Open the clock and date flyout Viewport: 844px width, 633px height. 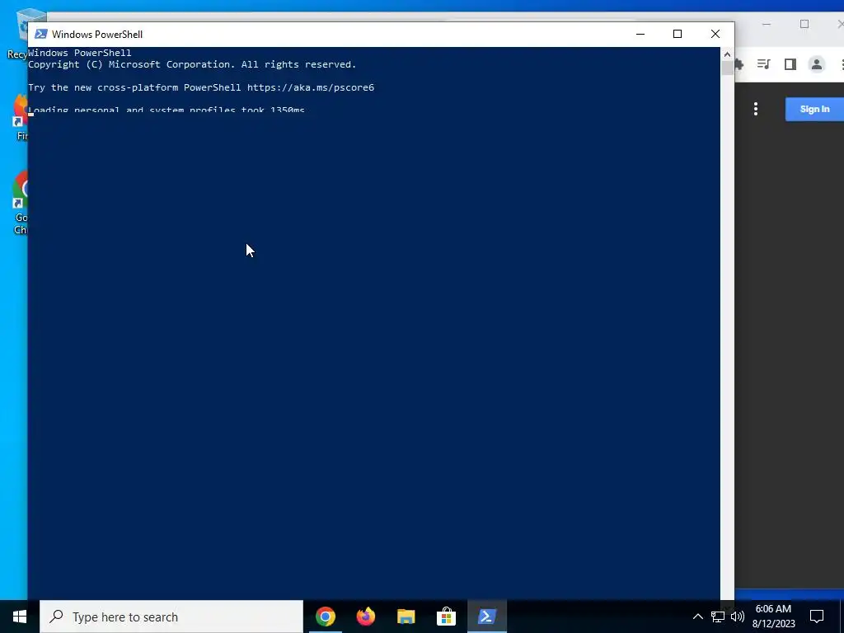(773, 617)
